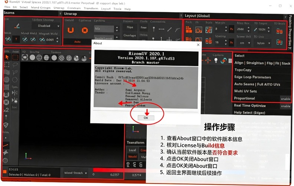
Task: Open the TD Unit tx/cm dropdown
Action: tap(263, 43)
